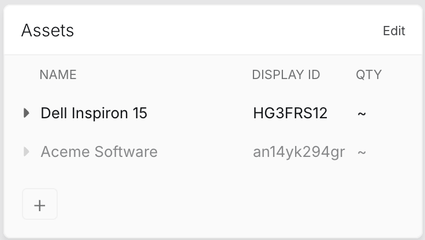This screenshot has width=425, height=240.
Task: Click the Dell Inspiron 15 quantity value
Action: coord(361,114)
